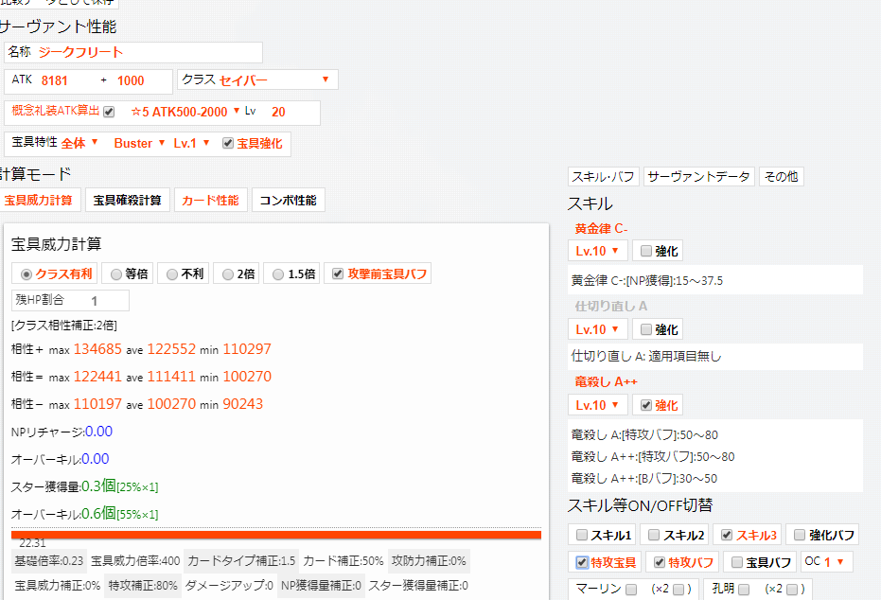
Task: Toggle the 特攻宝具 checkbox
Action: [x=582, y=562]
